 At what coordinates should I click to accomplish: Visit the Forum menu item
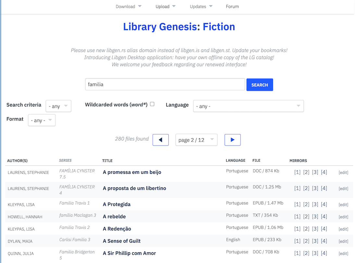[x=232, y=6]
